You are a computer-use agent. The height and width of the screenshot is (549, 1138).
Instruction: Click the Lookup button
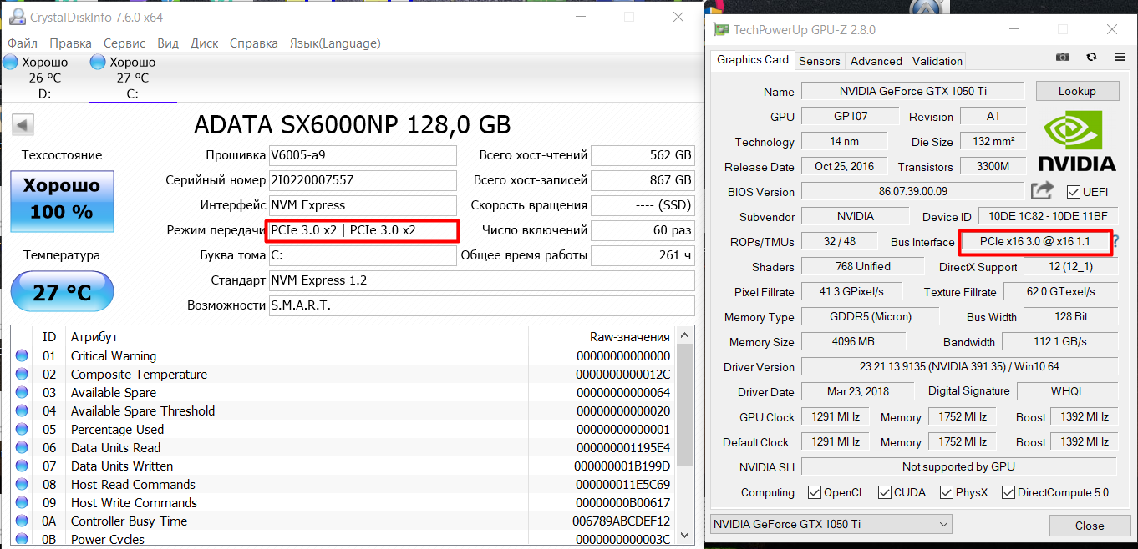[x=1077, y=91]
